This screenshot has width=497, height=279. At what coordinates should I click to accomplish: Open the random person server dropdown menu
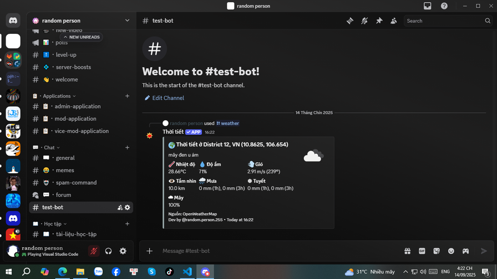[127, 20]
